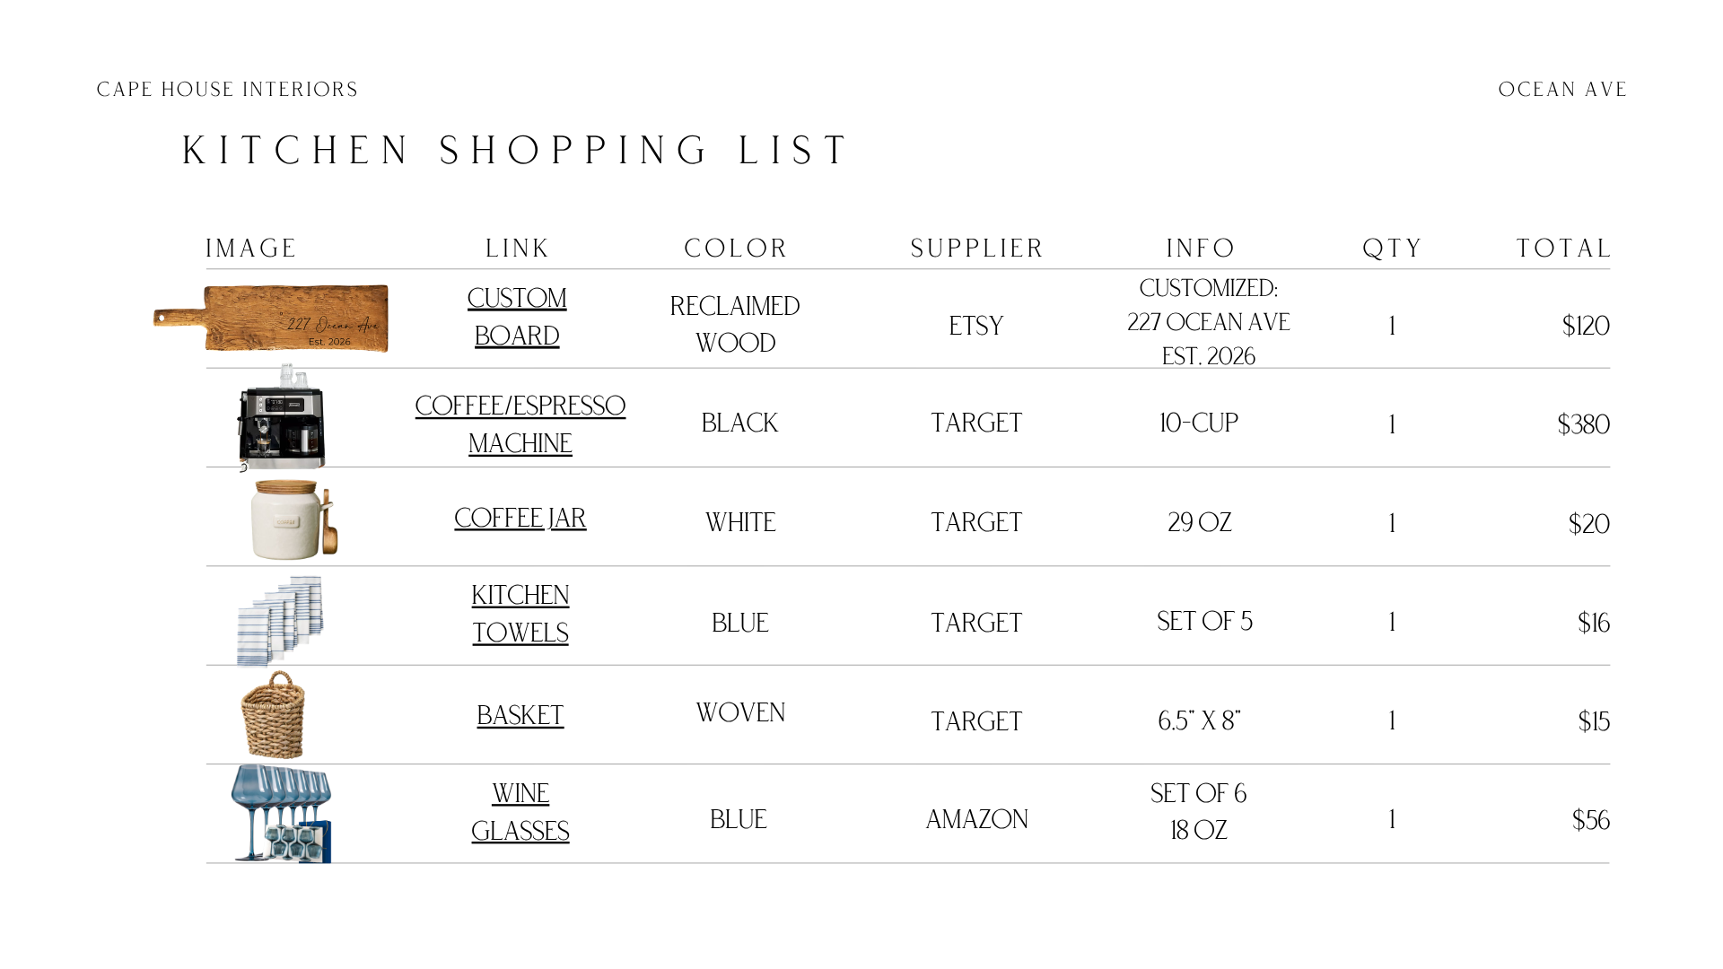The height and width of the screenshot is (969, 1723).
Task: Click the $380 total for coffee machine
Action: pyautogui.click(x=1583, y=424)
